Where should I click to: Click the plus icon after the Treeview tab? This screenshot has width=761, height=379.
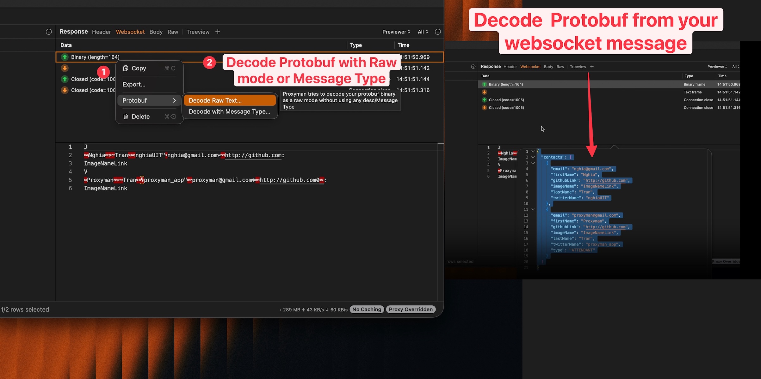coord(218,32)
